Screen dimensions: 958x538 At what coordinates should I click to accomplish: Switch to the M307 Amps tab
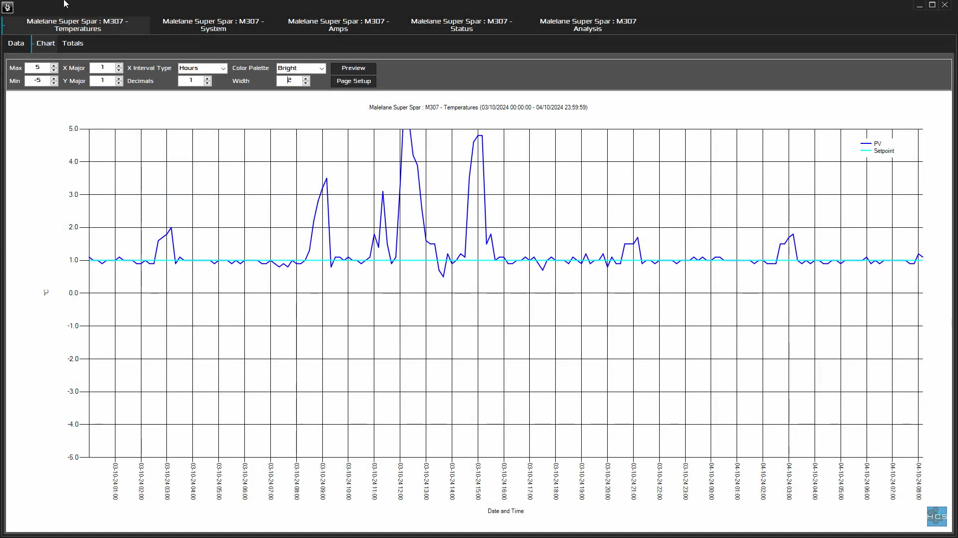[x=338, y=25]
